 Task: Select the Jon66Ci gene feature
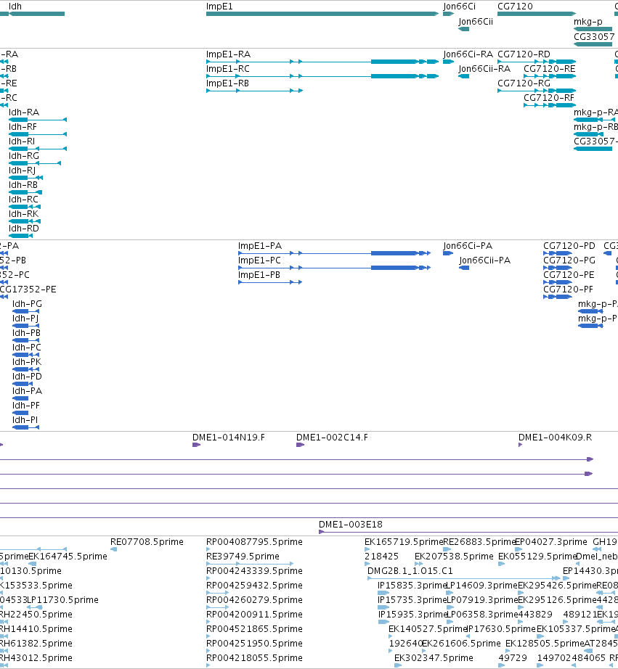click(x=449, y=14)
